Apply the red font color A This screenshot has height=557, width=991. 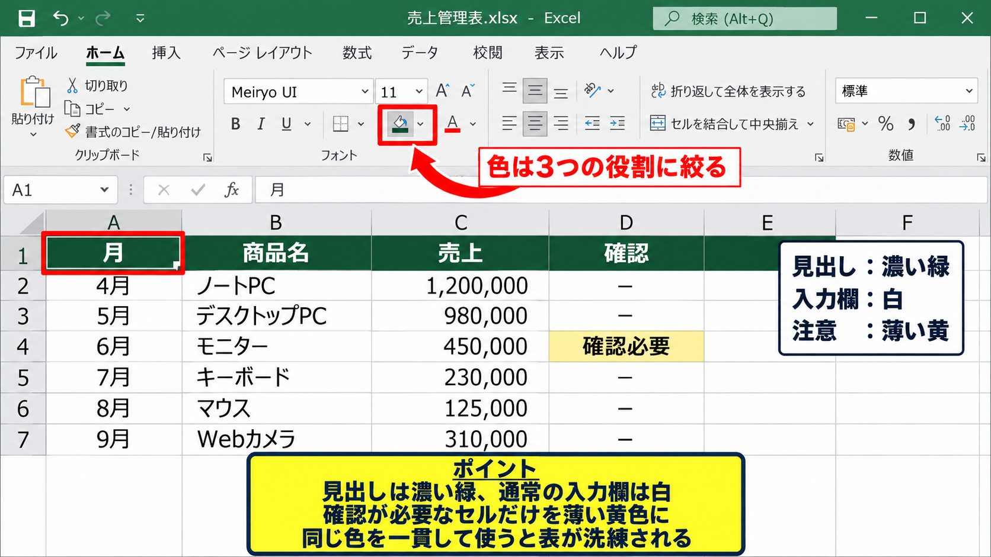452,124
